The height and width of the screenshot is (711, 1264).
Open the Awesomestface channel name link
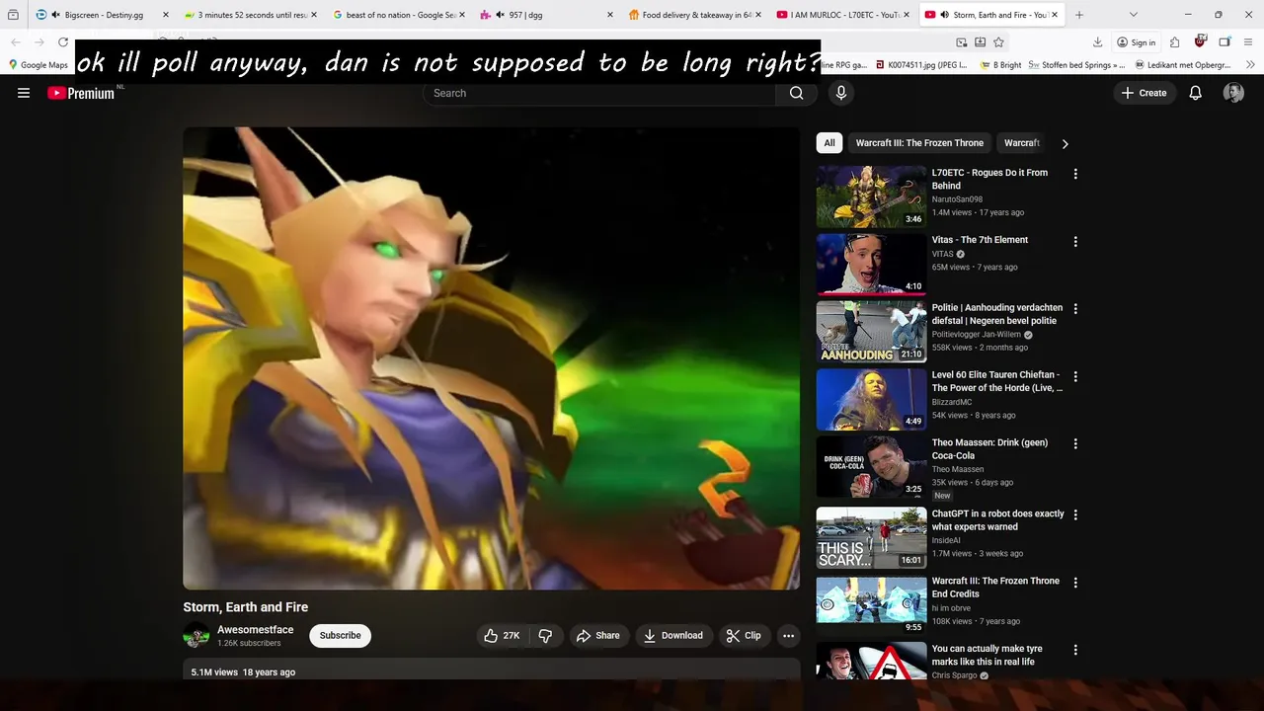[x=255, y=630]
